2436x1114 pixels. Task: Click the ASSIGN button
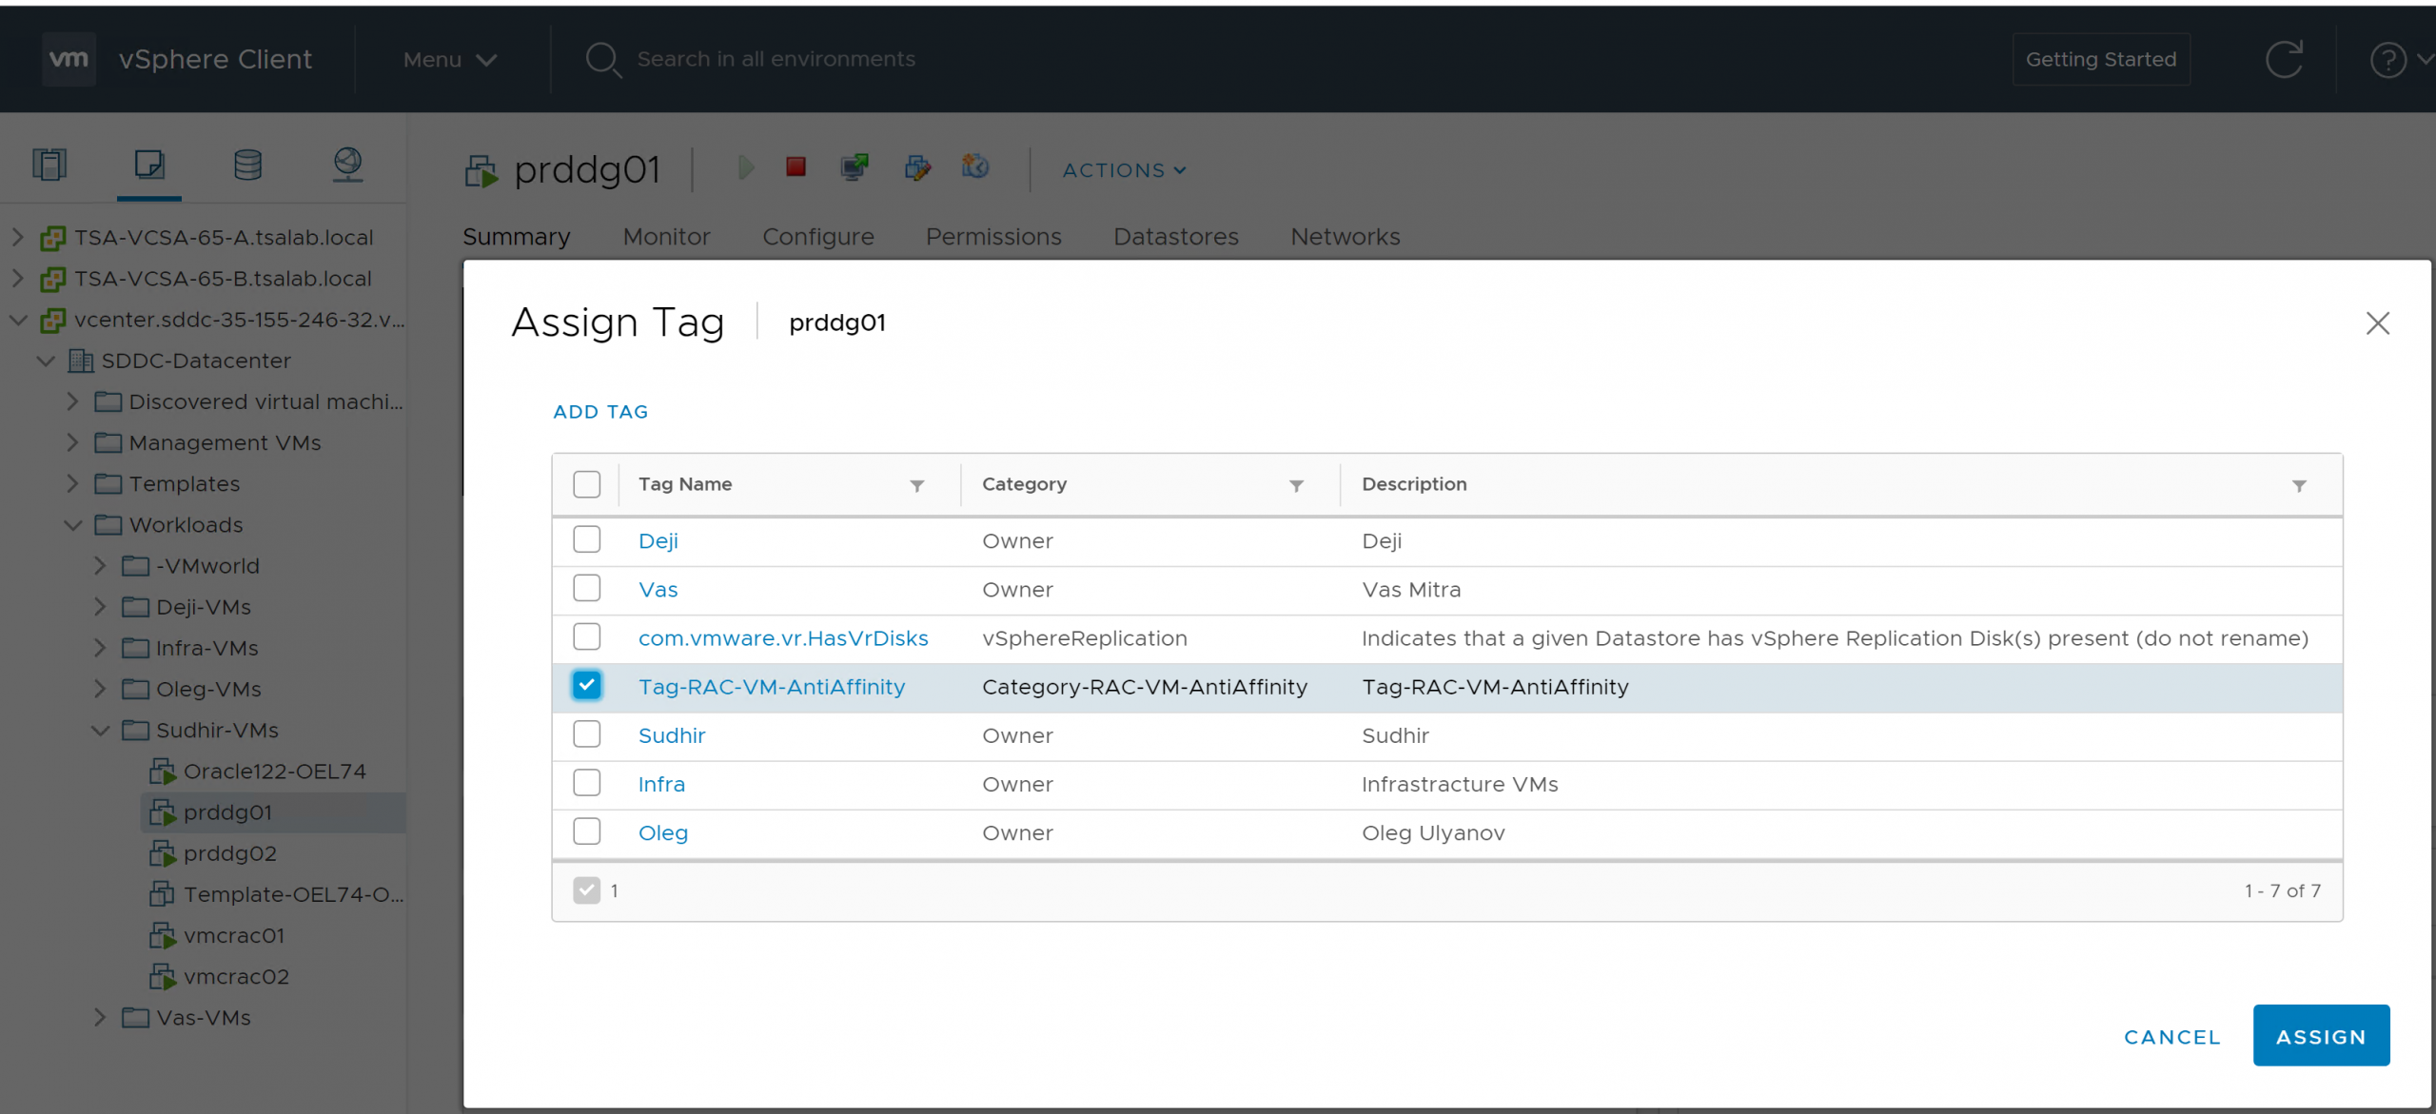tap(2320, 1036)
